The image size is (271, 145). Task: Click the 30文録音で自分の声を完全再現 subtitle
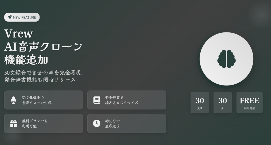click(43, 73)
